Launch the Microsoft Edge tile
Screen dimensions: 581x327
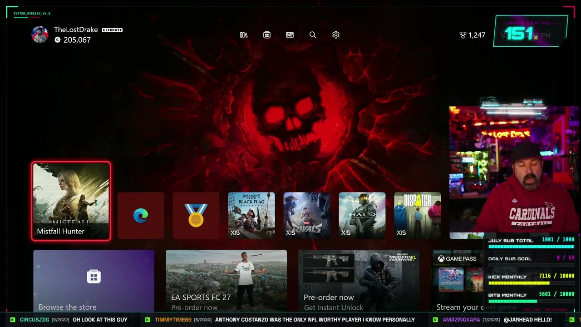(x=141, y=215)
